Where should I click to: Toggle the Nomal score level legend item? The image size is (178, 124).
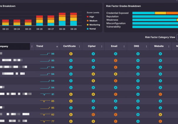(x=91, y=29)
